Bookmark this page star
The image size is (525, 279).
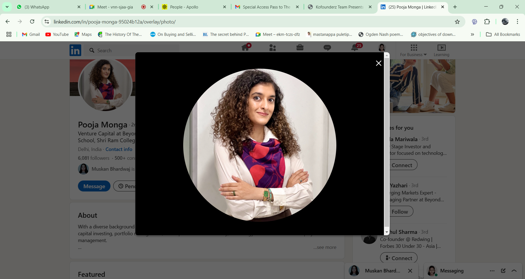pos(457,22)
